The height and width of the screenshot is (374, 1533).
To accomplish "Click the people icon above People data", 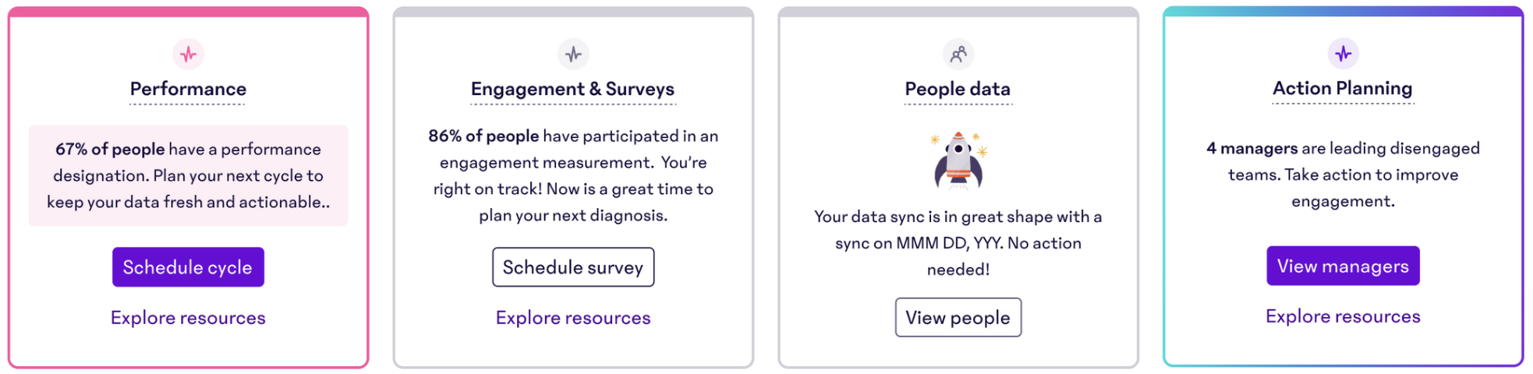I will coord(958,54).
